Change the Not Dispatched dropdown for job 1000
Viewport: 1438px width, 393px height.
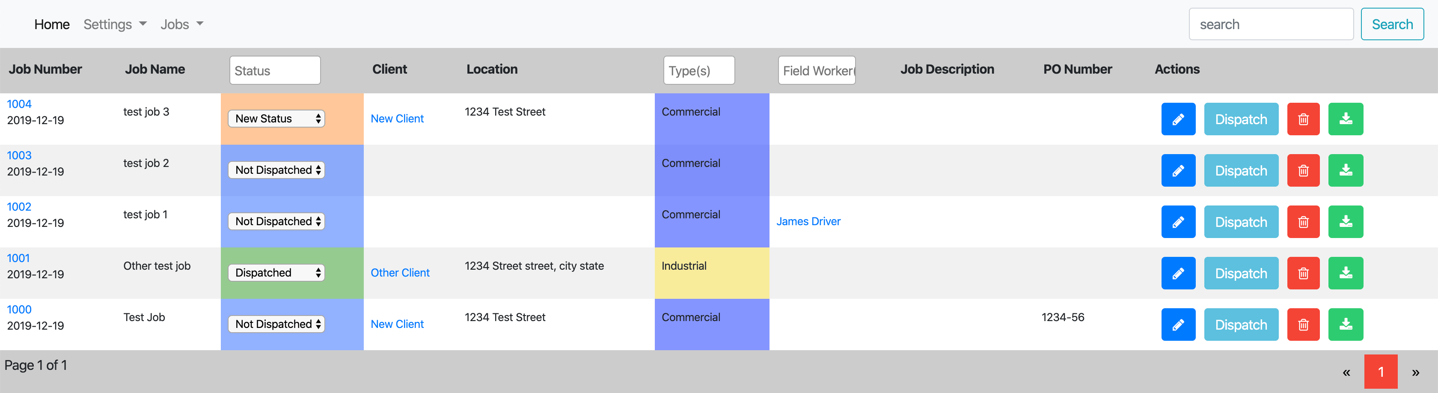pyautogui.click(x=276, y=324)
